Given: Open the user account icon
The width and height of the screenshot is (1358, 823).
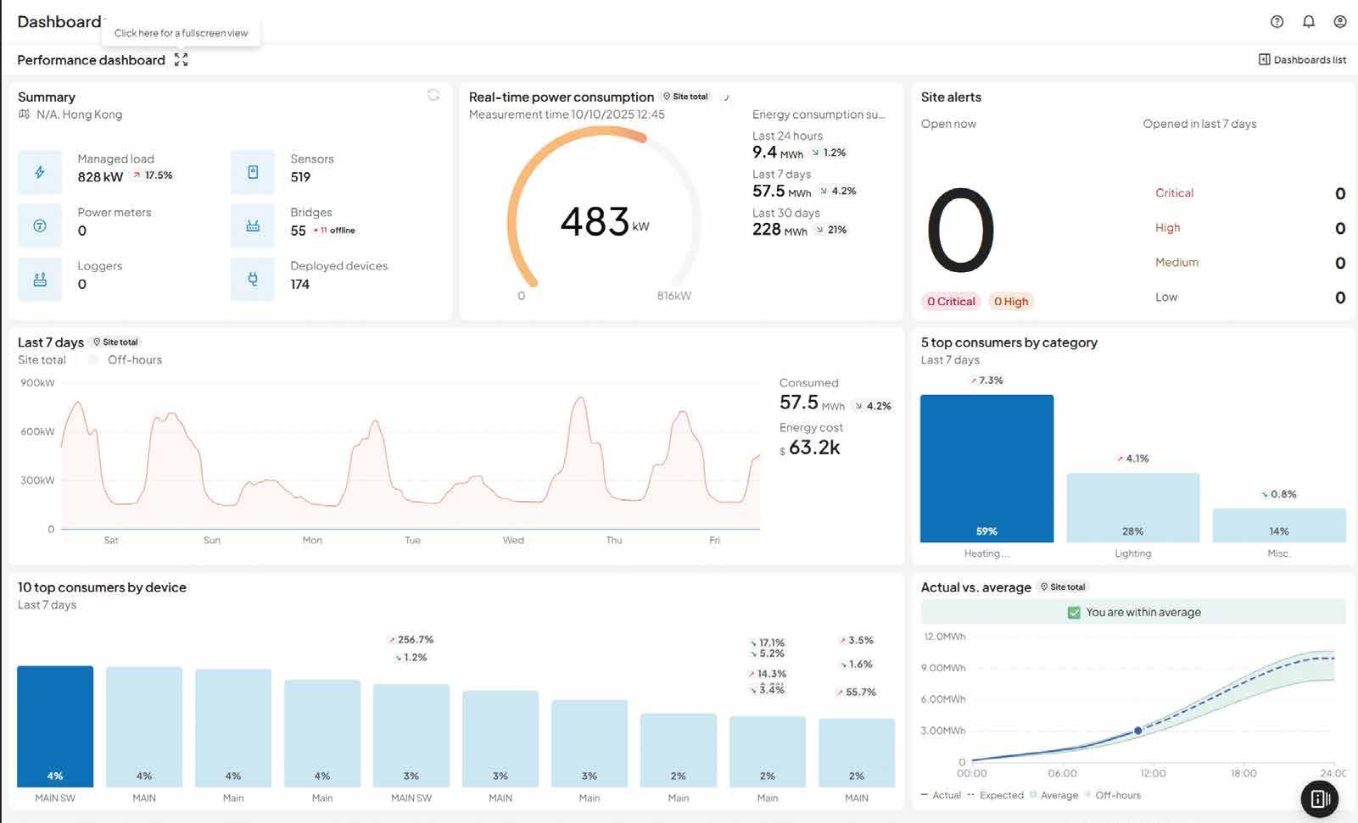Looking at the screenshot, I should (1340, 22).
